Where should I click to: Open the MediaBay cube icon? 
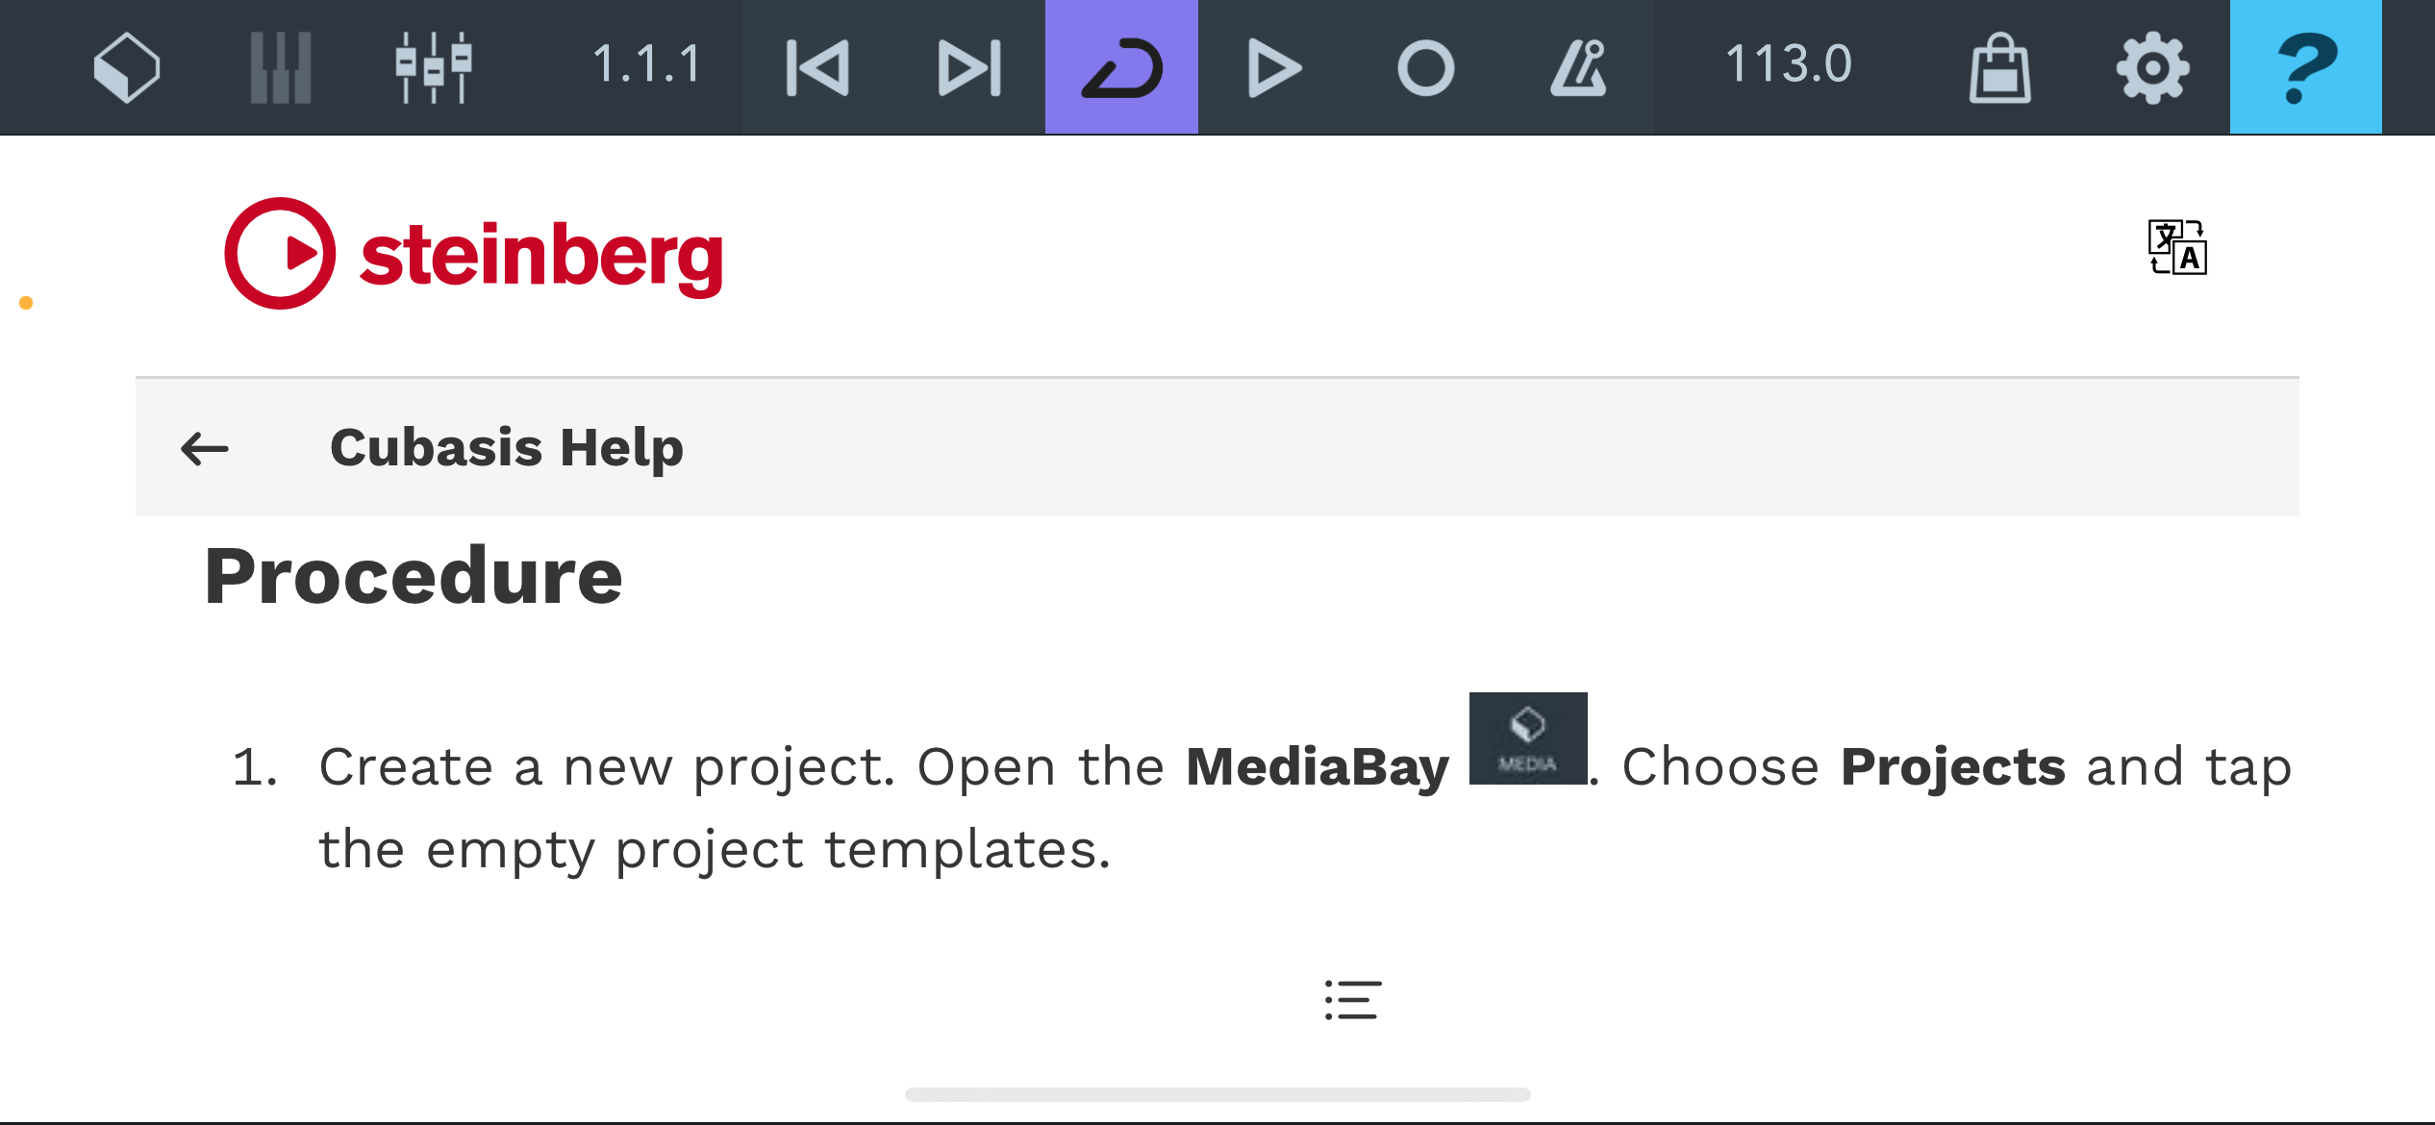[x=127, y=67]
